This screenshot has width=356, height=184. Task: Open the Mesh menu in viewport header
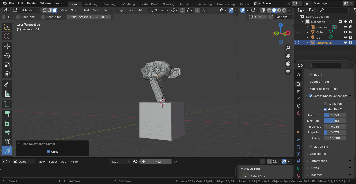[96, 10]
